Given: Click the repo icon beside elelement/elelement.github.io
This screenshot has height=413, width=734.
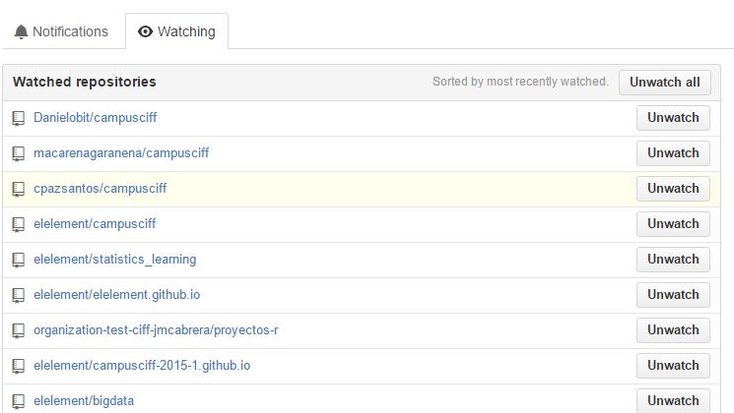Looking at the screenshot, I should 19,296.
